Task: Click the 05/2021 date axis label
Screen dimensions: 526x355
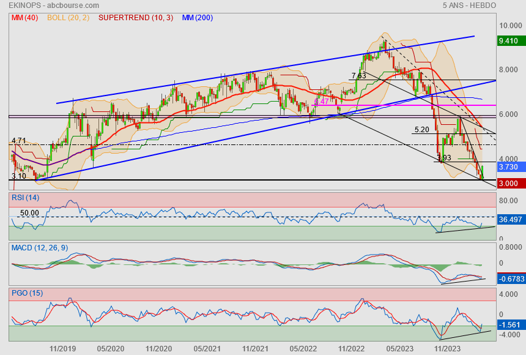Action: (207, 349)
